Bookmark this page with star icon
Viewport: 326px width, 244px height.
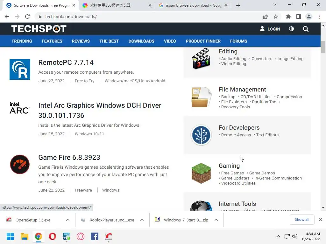[x=276, y=17]
